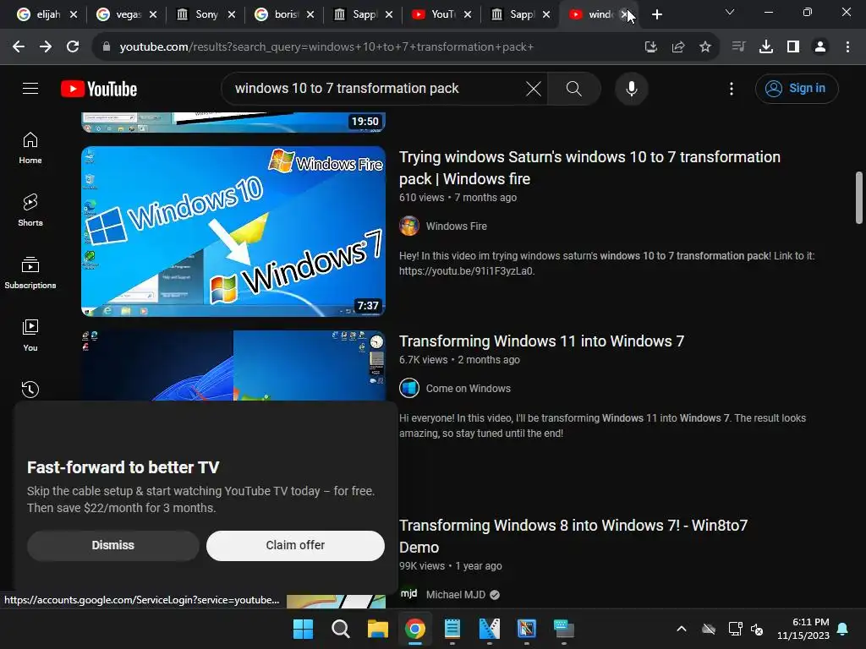This screenshot has width=866, height=649.
Task: Open a new browser tab with plus
Action: coord(656,15)
